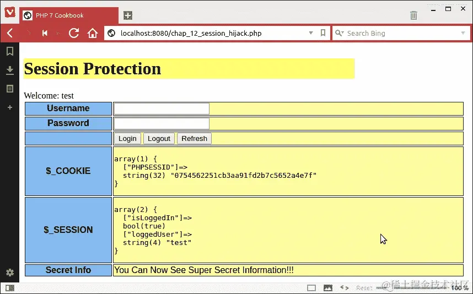
Task: Open the Downloads side panel
Action: coord(10,70)
